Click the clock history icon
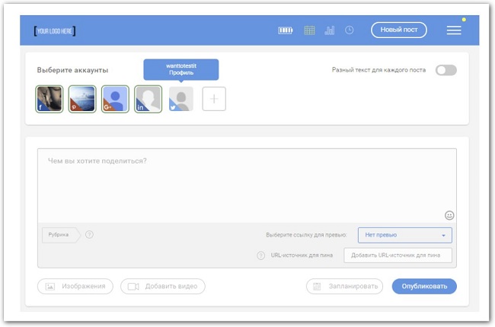The width and height of the screenshot is (495, 327). [349, 30]
